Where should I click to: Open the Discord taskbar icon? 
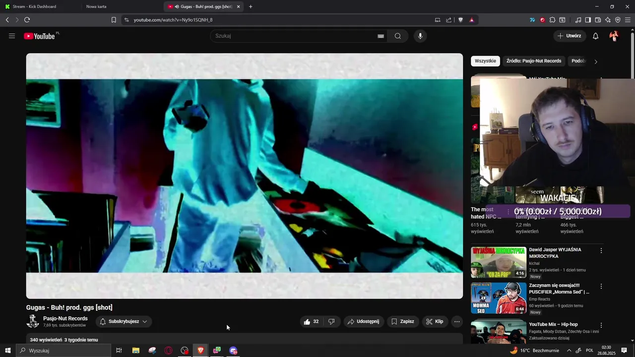(x=233, y=351)
